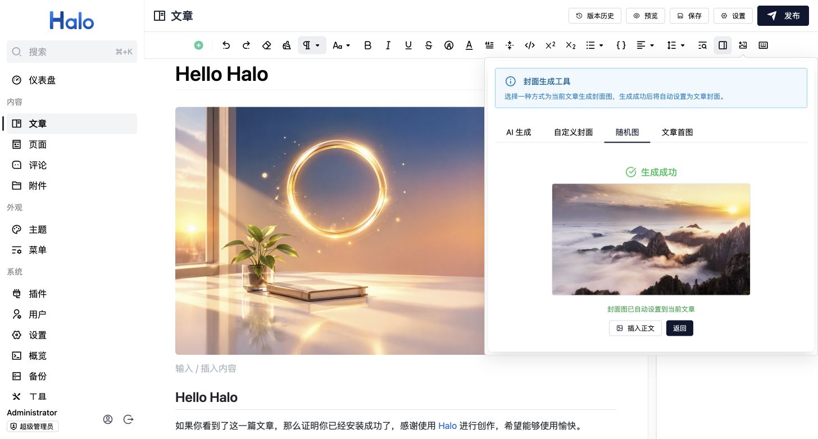Open the text alignment dropdown
Image resolution: width=818 pixels, height=439 pixels.
click(x=645, y=45)
